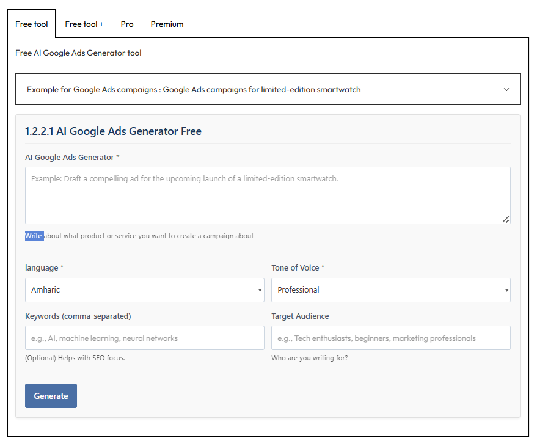Click the Tone of Voice dropdown arrow

click(506, 291)
